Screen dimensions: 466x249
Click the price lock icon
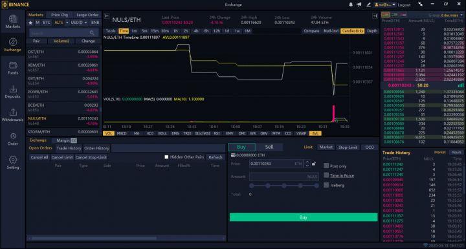click(x=314, y=164)
